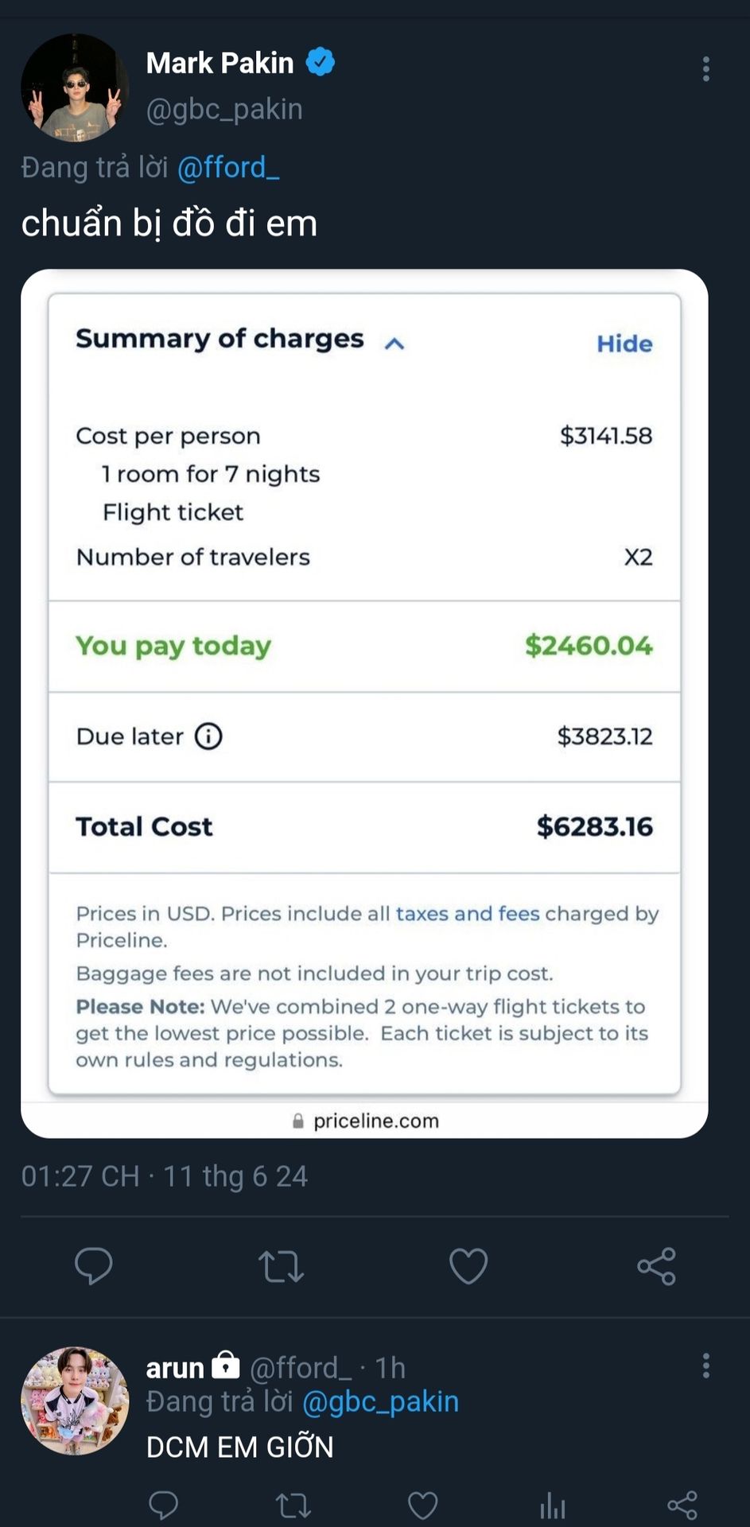Open the Priceline summary image attachment
750x1527 pixels.
coord(364,703)
